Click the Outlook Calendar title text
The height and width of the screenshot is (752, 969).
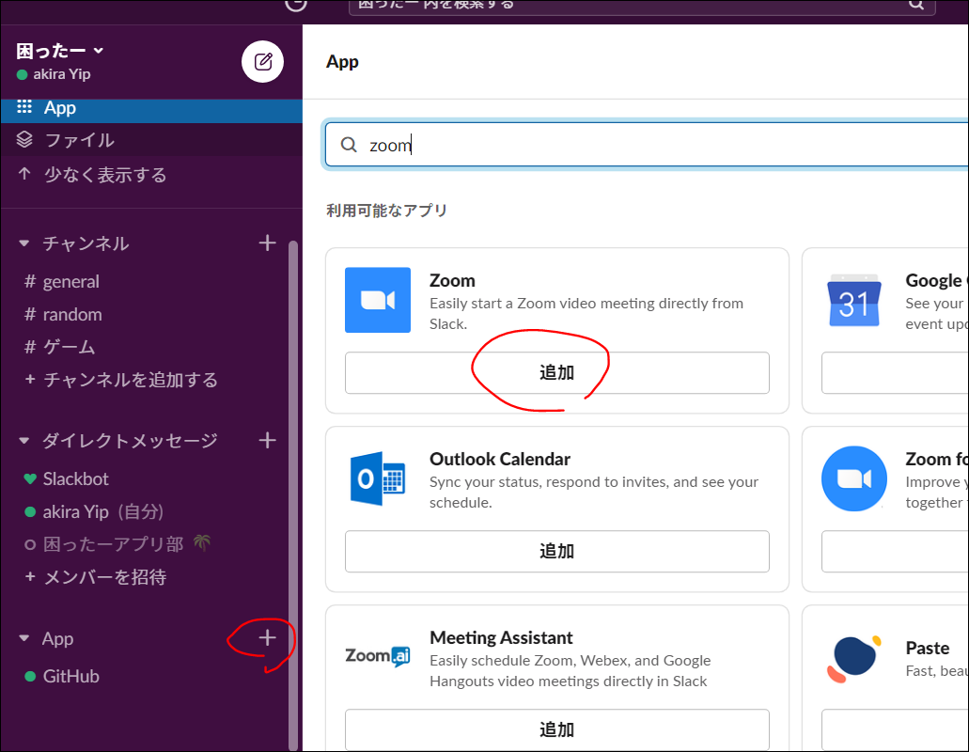500,459
